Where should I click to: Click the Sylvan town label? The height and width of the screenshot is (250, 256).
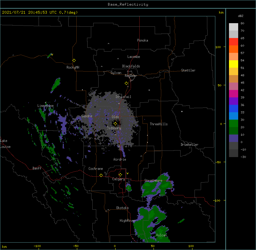116,73
